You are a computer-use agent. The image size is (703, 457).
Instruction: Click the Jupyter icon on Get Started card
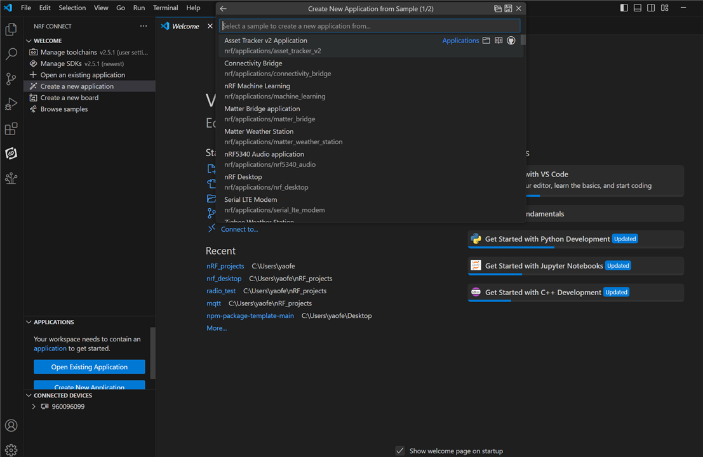[476, 265]
